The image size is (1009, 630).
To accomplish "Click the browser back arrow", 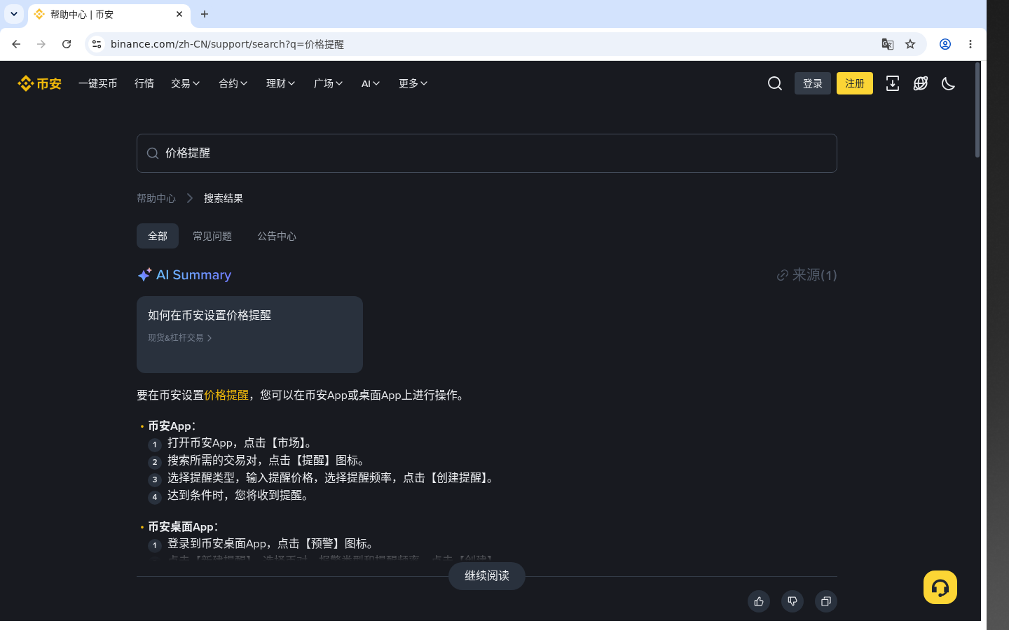I will click(16, 44).
